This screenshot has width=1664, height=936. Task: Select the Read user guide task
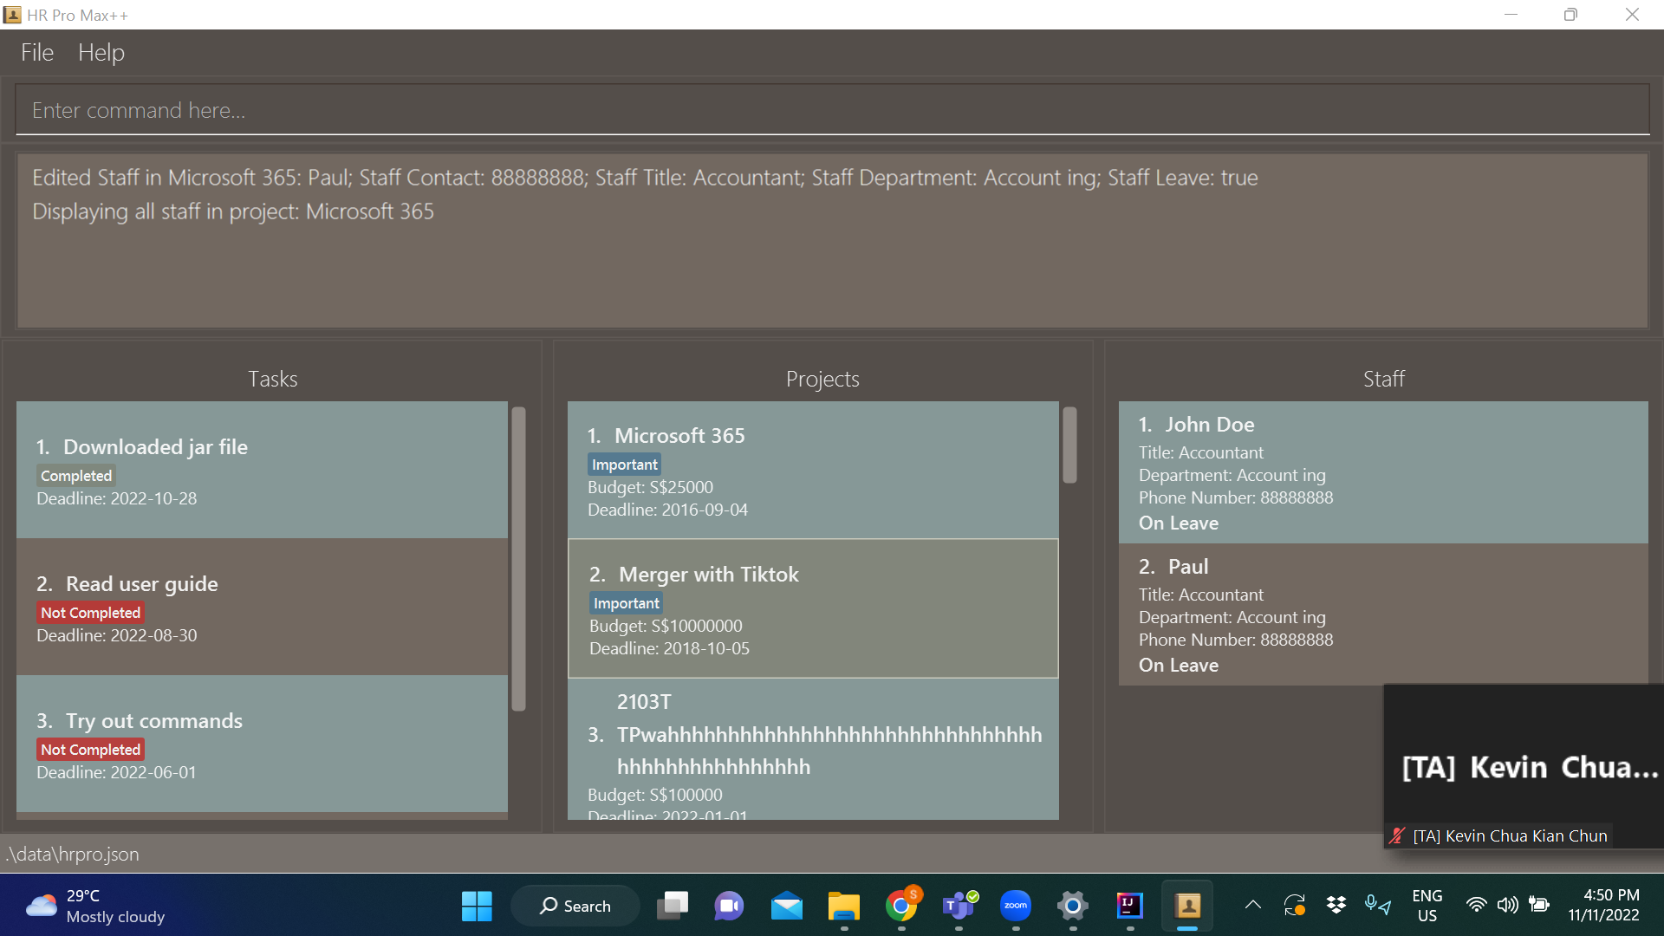pyautogui.click(x=262, y=607)
